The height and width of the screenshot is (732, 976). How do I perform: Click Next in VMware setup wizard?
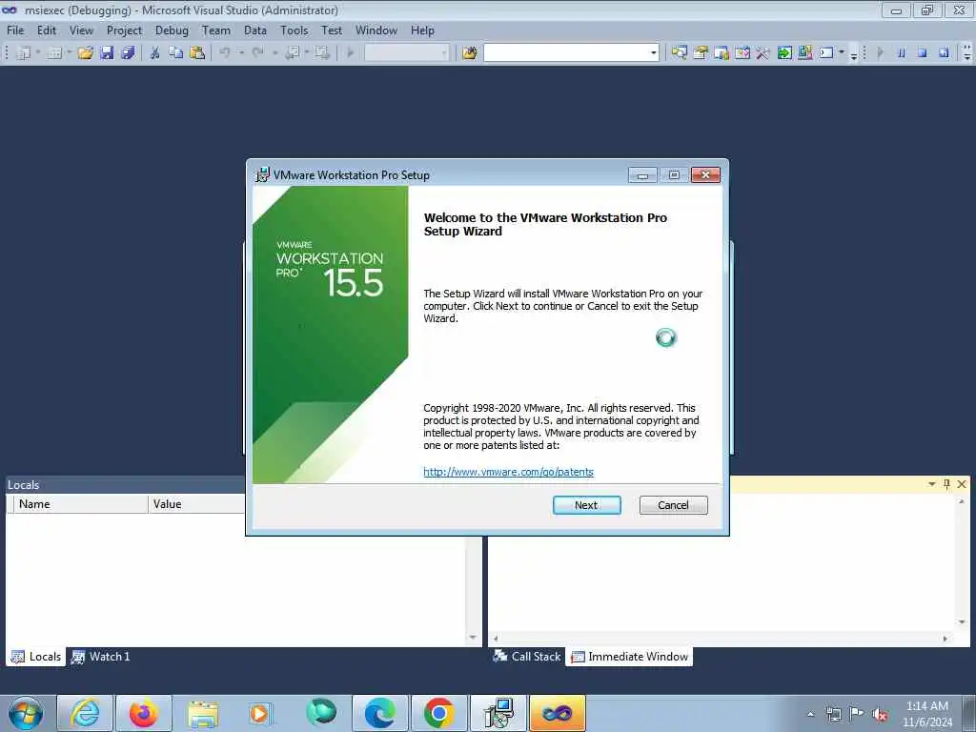(x=586, y=505)
